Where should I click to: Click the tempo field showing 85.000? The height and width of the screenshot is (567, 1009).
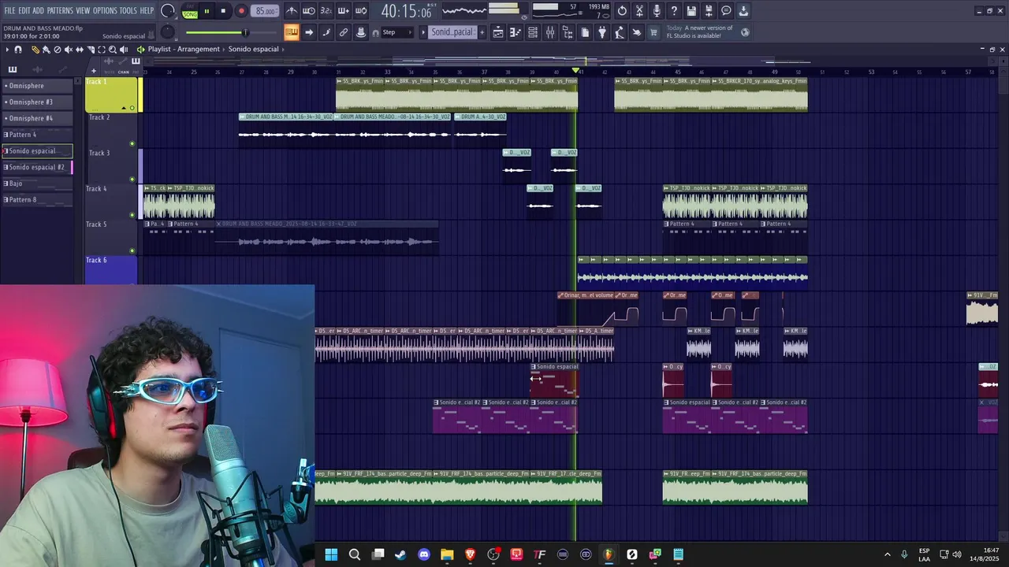[x=266, y=11]
